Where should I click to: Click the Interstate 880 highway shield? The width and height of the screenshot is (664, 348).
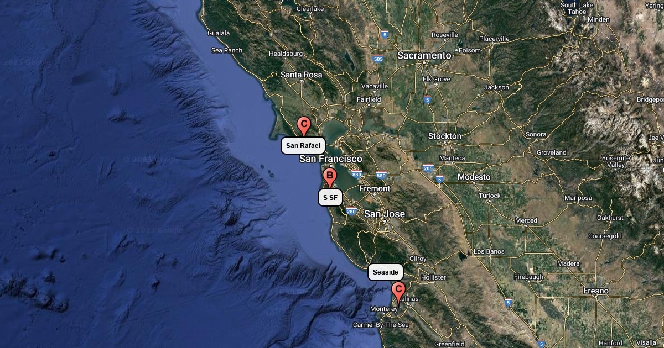356,175
